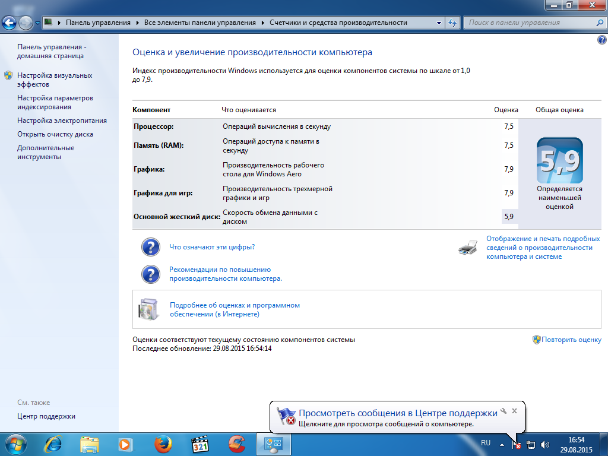Click software box icon near 'Подробнее об оценках'
The height and width of the screenshot is (456, 608).
[148, 309]
